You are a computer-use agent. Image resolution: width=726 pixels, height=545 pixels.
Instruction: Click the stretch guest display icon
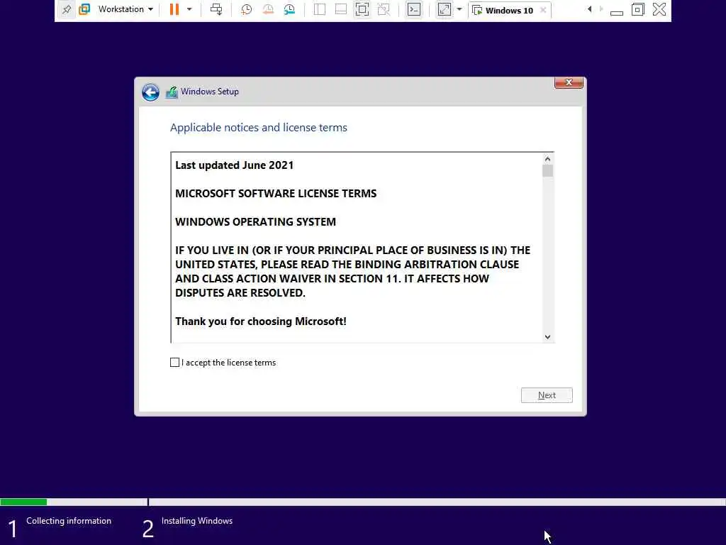444,9
